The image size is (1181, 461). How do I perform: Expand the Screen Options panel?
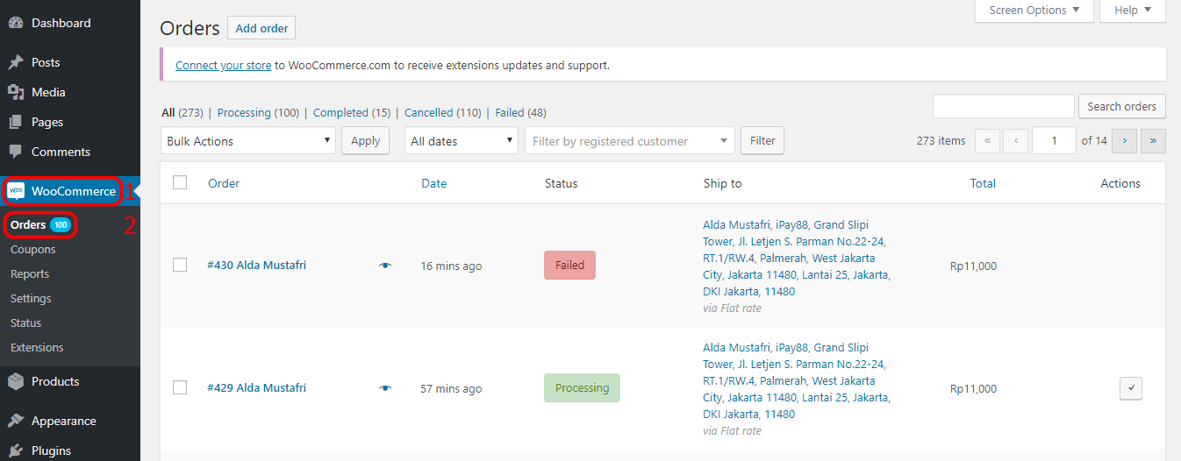(1034, 11)
